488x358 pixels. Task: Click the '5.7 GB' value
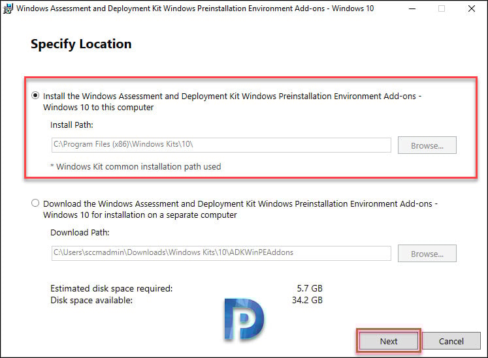(x=310, y=288)
